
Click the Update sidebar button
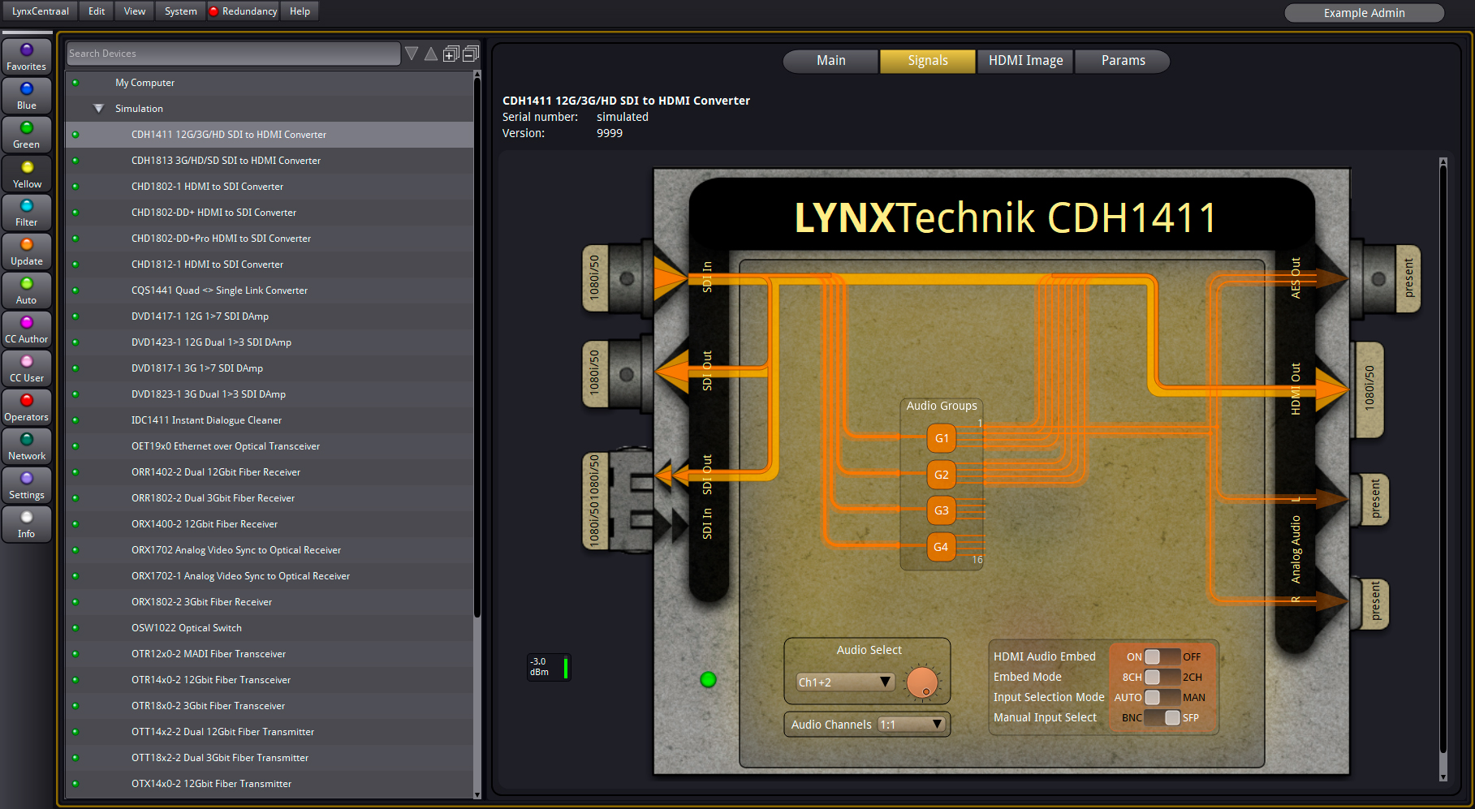pos(27,252)
